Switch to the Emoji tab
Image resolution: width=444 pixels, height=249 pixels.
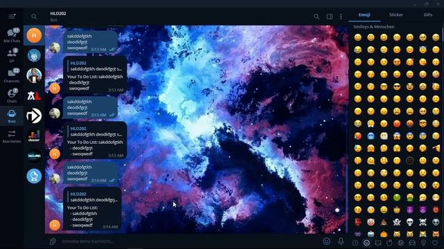(364, 15)
